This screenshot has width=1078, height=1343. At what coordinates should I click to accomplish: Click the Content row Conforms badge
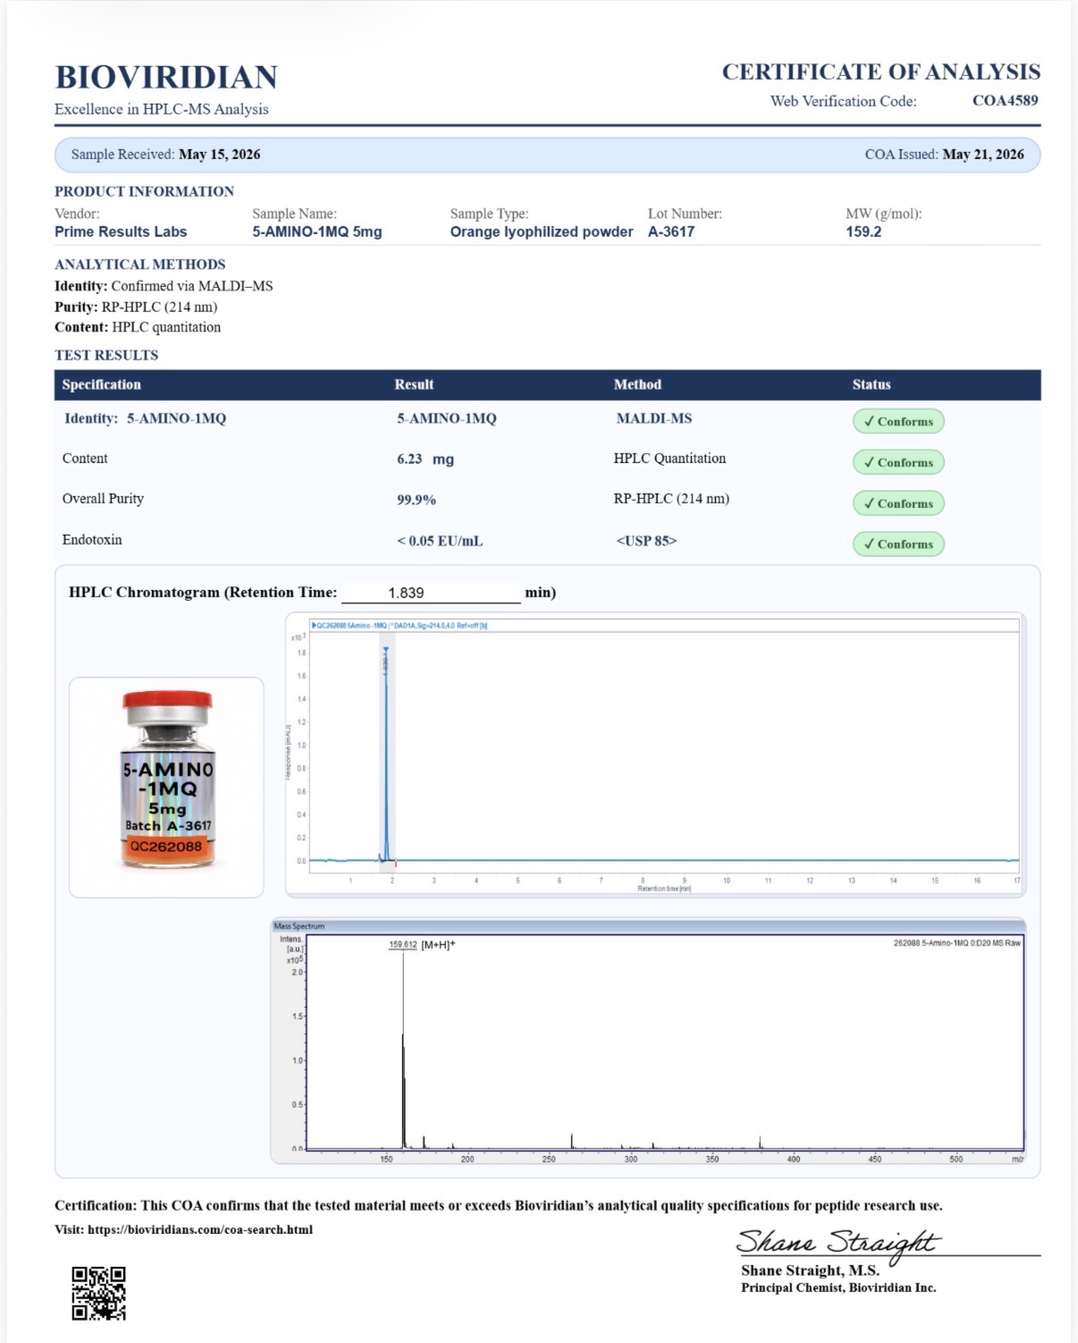tap(898, 462)
